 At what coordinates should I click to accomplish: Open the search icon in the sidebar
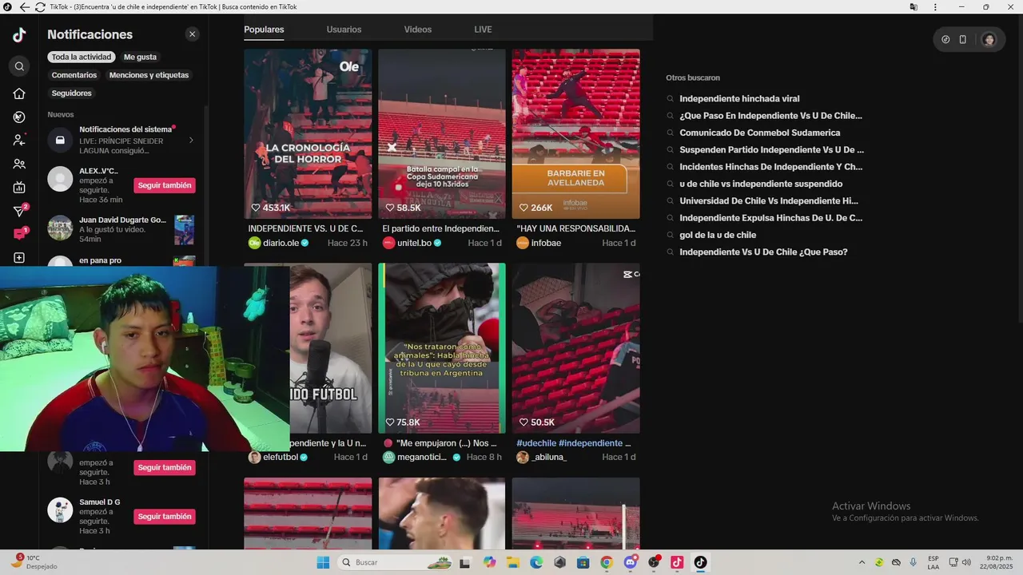click(x=19, y=66)
